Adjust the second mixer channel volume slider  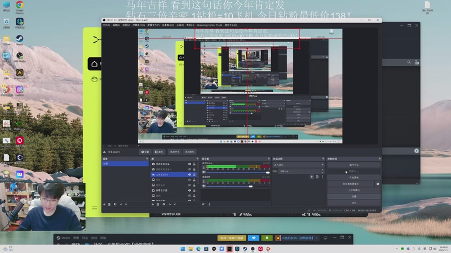238,186
